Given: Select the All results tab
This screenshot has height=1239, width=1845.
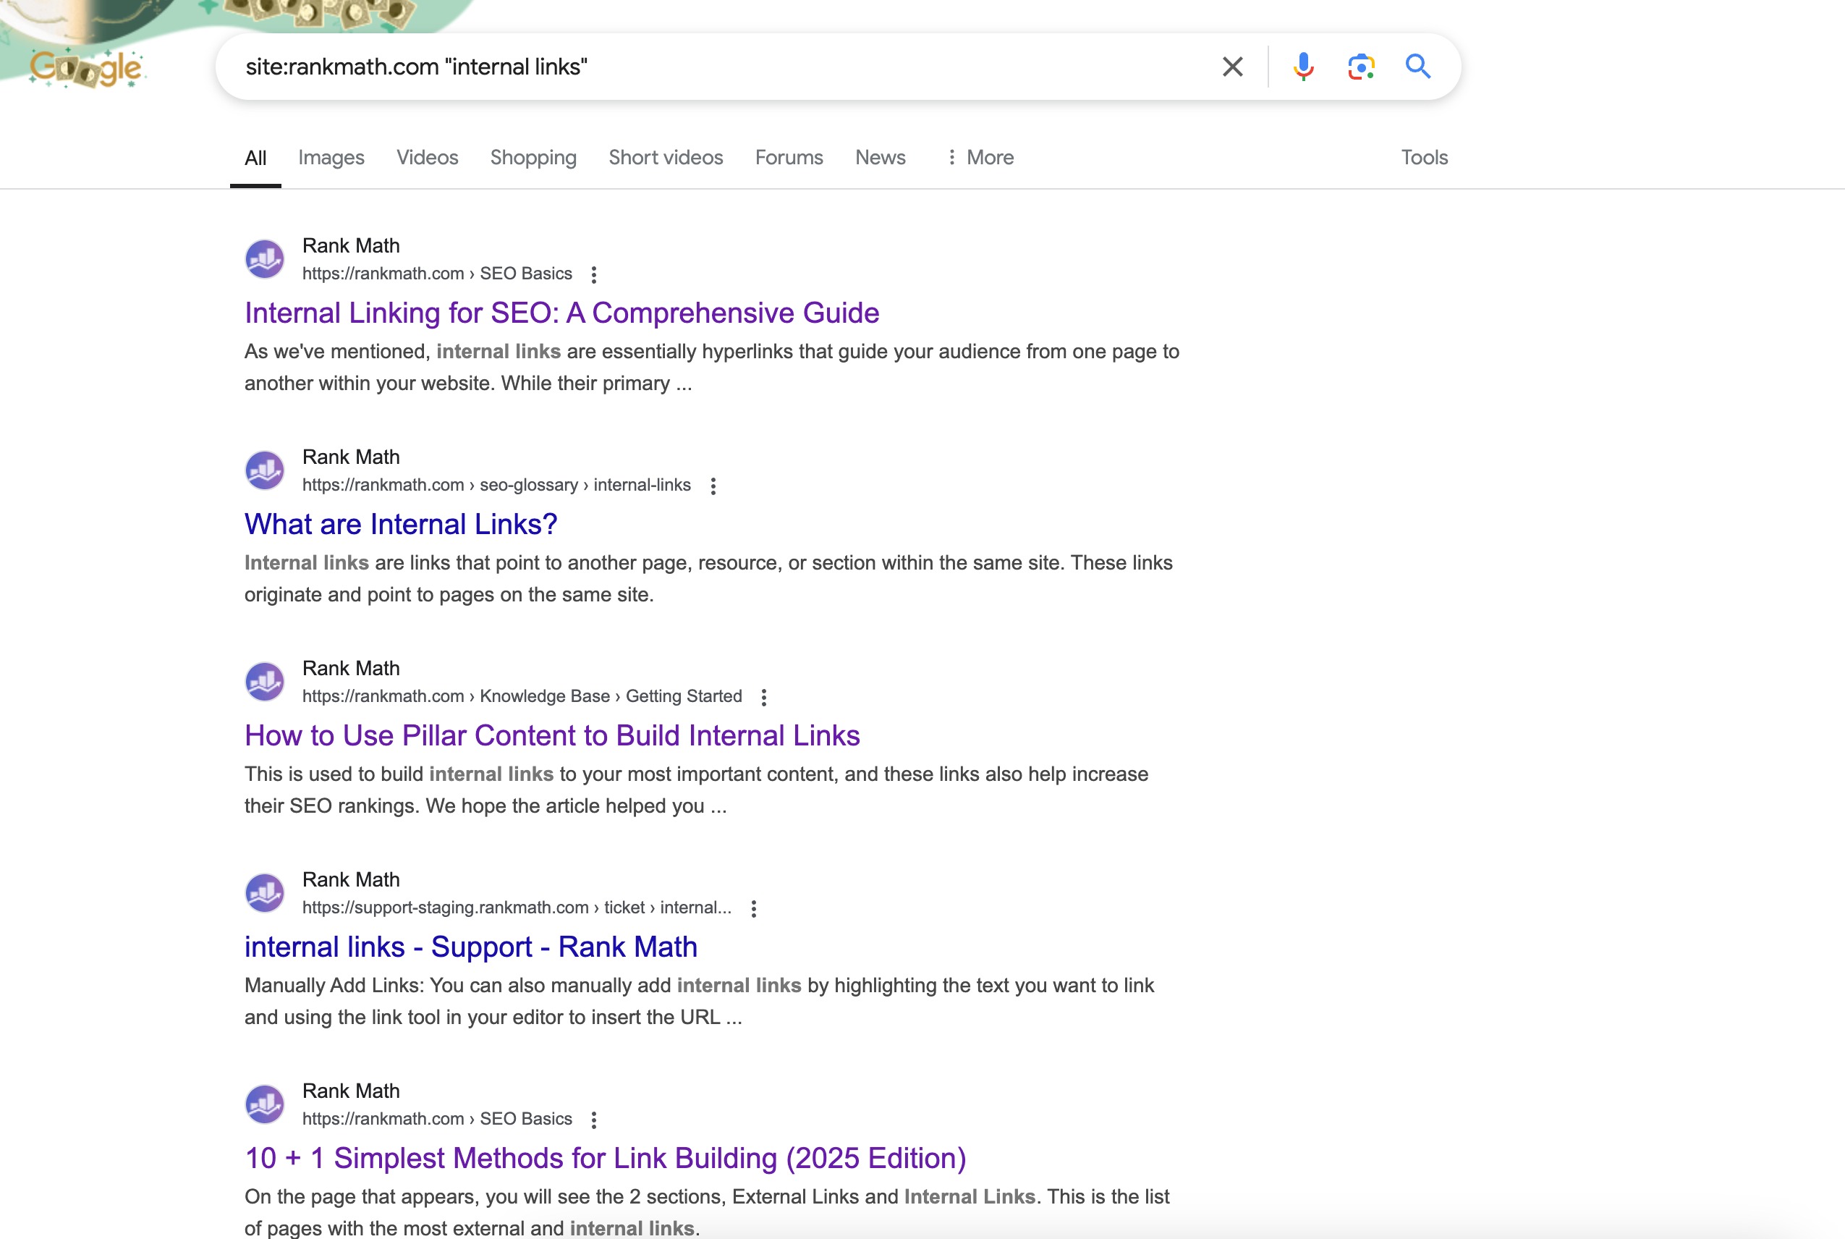Looking at the screenshot, I should pyautogui.click(x=255, y=157).
